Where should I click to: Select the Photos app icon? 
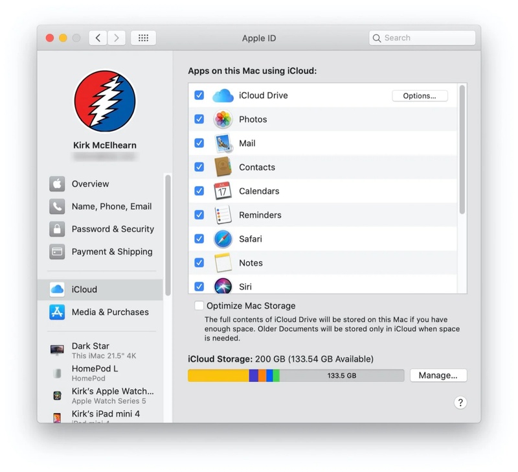pos(223,119)
